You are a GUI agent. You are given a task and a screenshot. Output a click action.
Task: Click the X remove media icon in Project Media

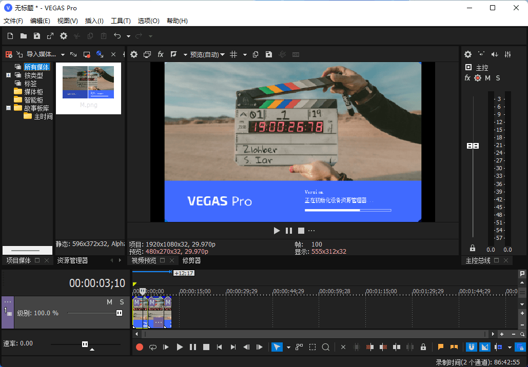pos(113,54)
